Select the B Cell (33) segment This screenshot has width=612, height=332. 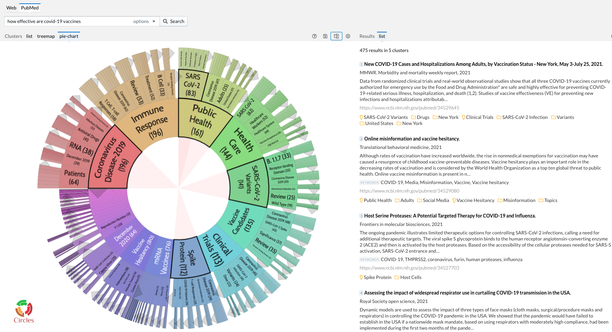161,85
